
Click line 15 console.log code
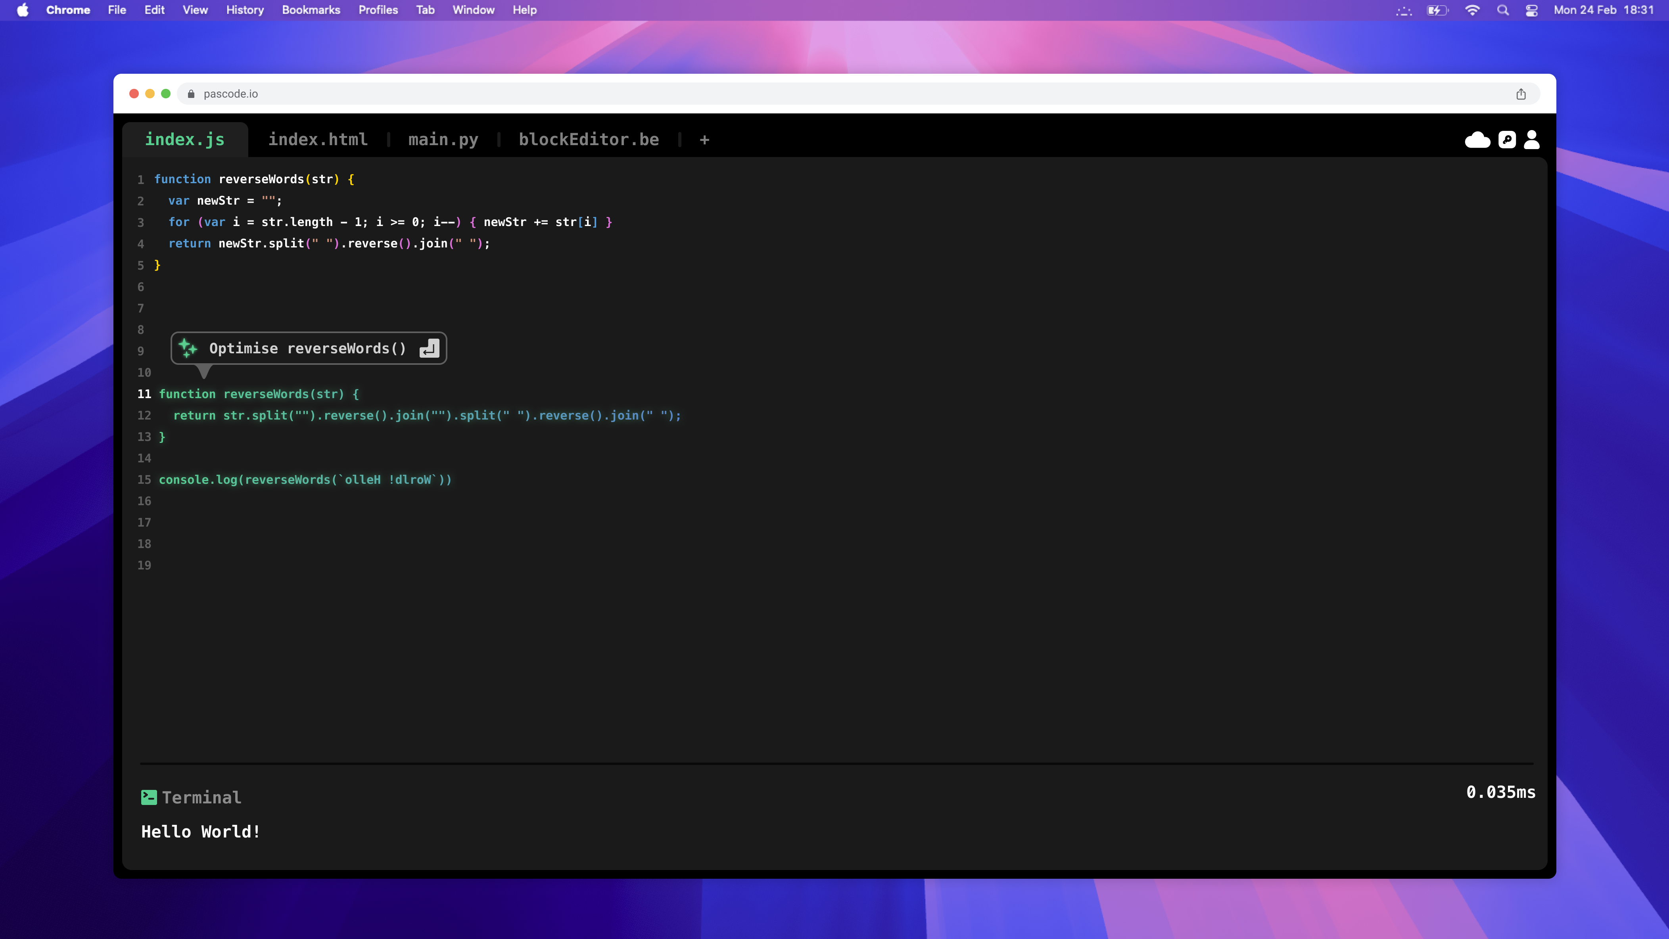coord(305,480)
